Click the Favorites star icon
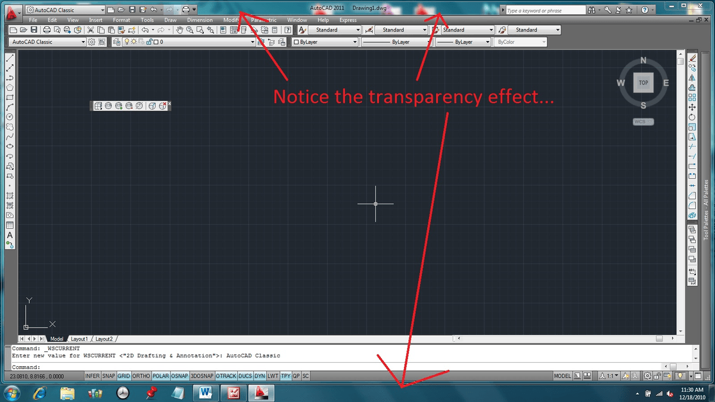Screen dimensions: 715x402 click(629, 10)
